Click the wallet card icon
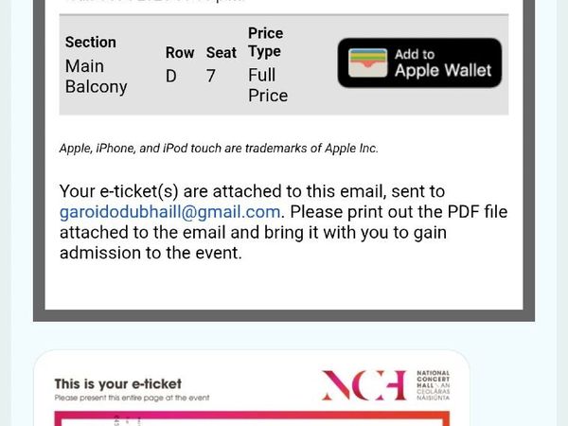This screenshot has height=426, width=568. [x=367, y=62]
